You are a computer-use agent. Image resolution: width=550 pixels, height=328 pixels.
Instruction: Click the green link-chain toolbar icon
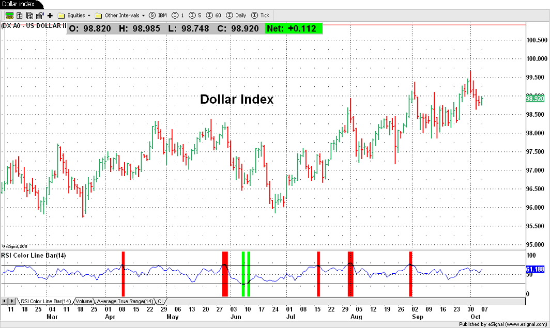click(9, 15)
